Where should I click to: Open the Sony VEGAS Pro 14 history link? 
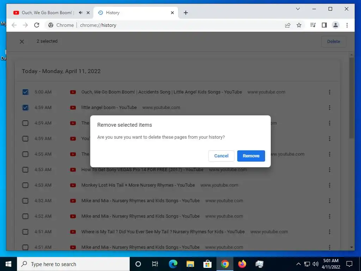pyautogui.click(x=142, y=170)
